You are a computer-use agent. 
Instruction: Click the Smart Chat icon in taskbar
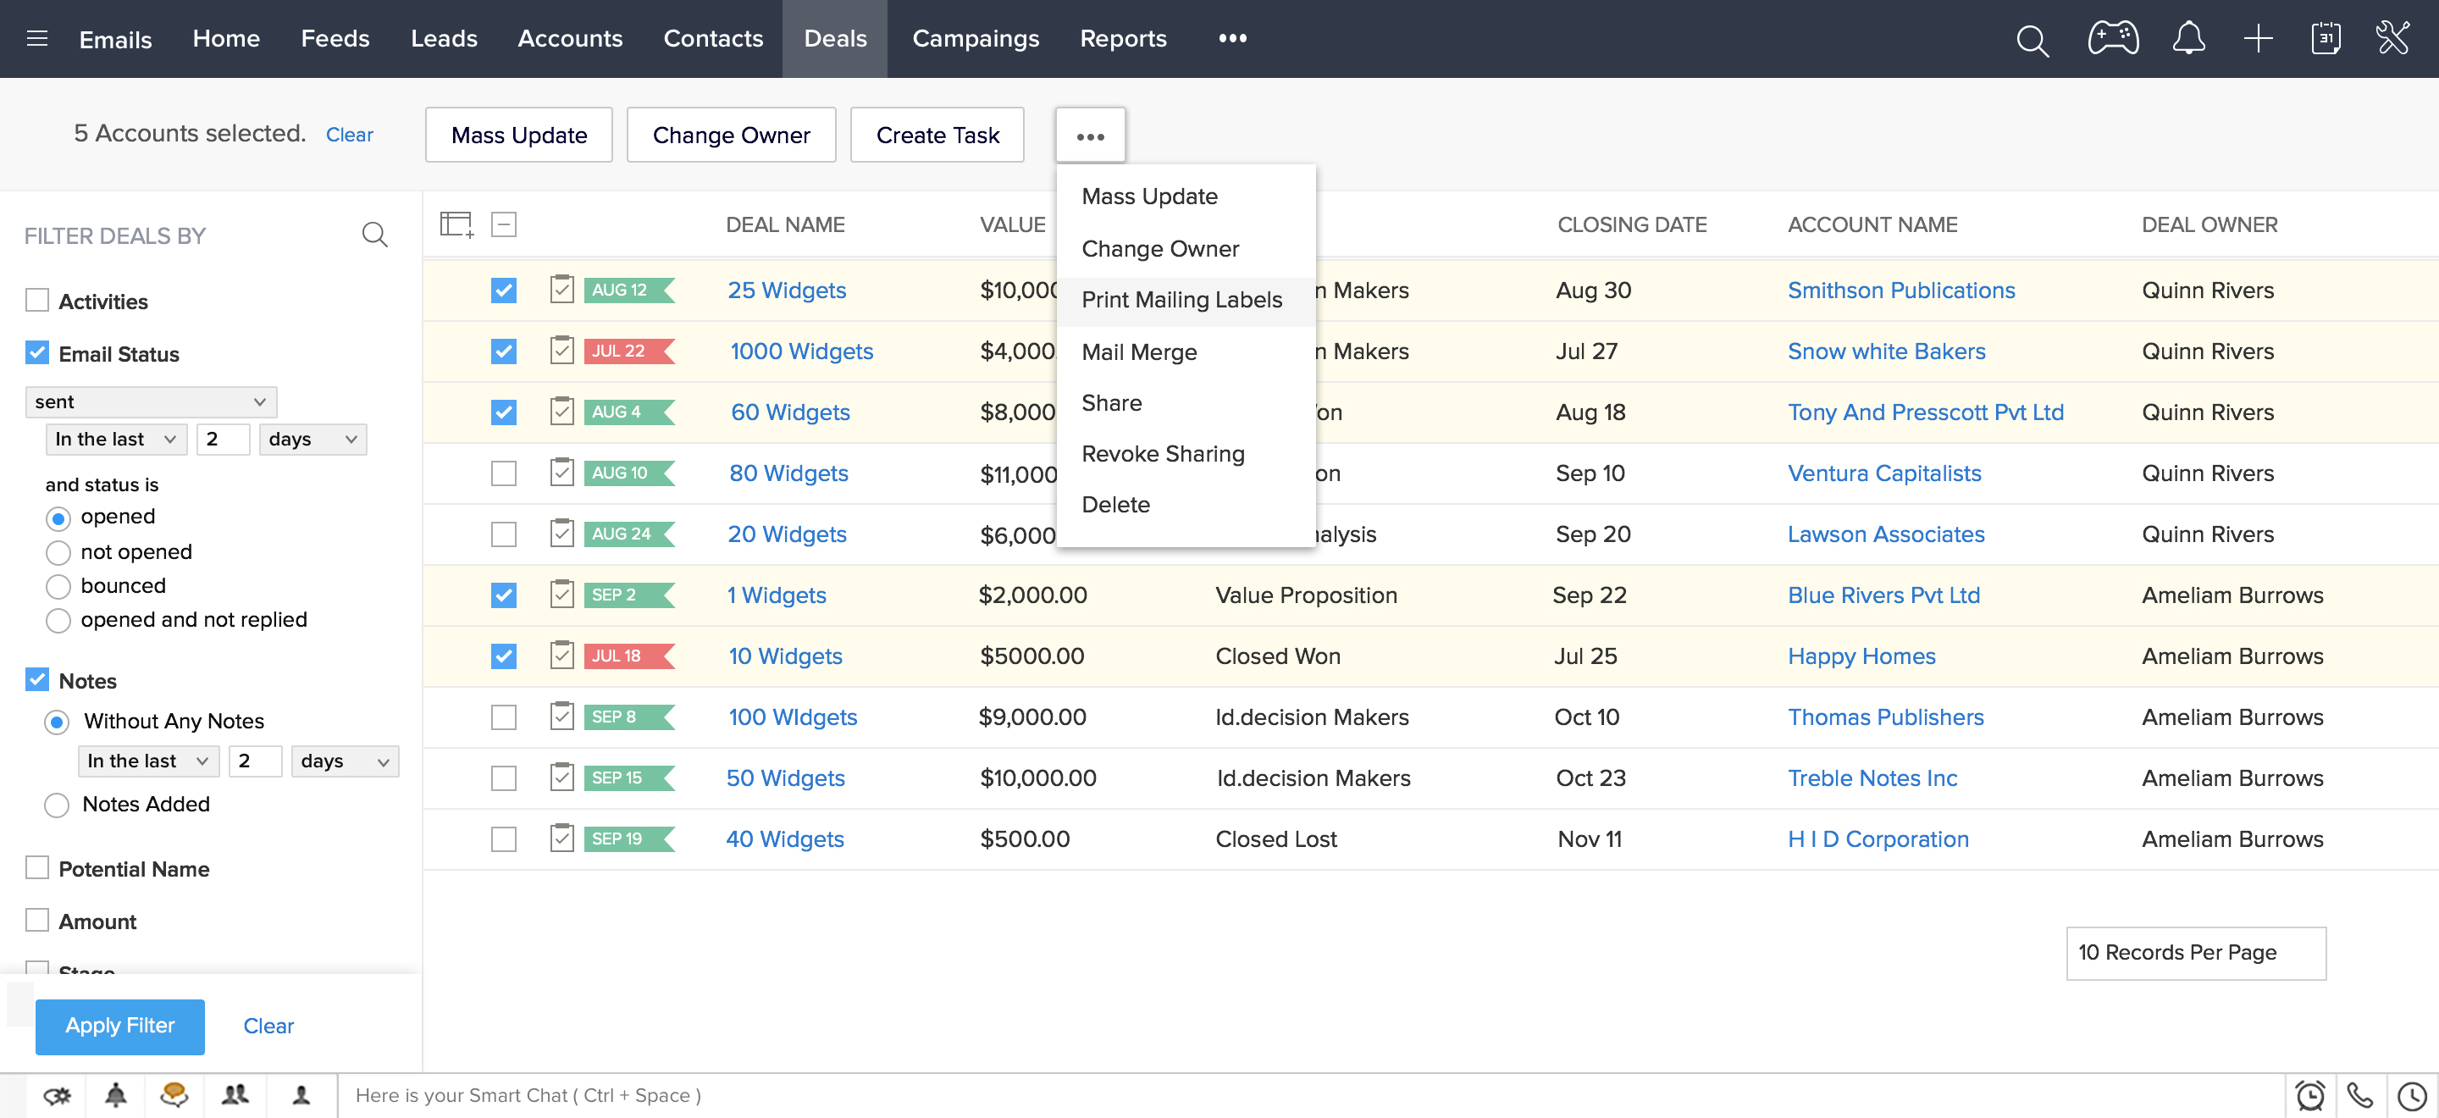click(174, 1093)
